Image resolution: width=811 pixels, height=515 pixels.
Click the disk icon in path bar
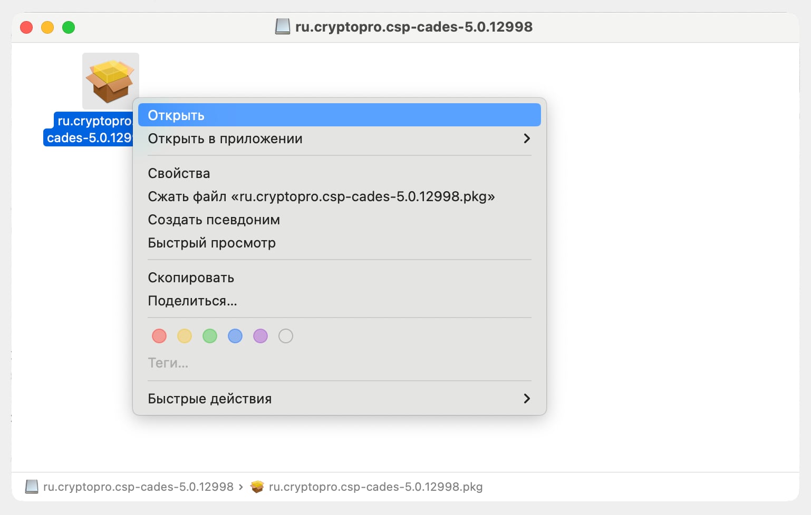32,487
